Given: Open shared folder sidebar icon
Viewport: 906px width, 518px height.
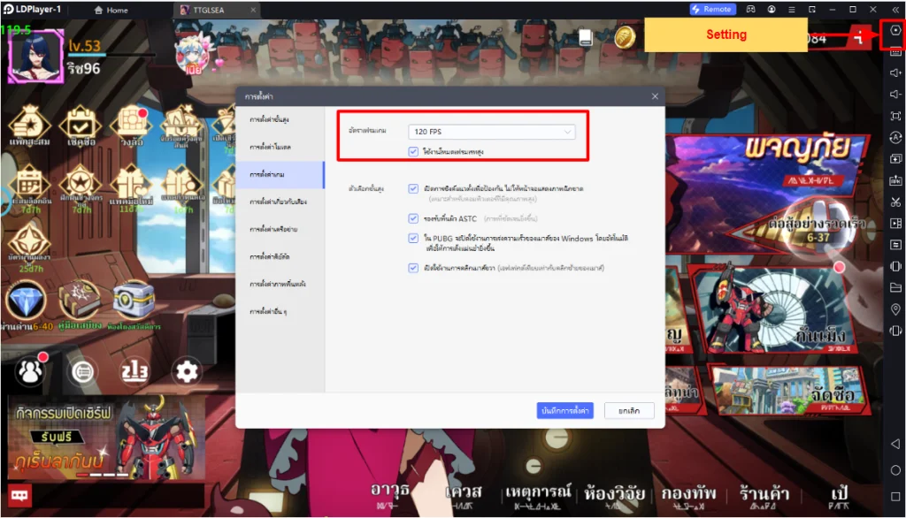Looking at the screenshot, I should pyautogui.click(x=895, y=287).
